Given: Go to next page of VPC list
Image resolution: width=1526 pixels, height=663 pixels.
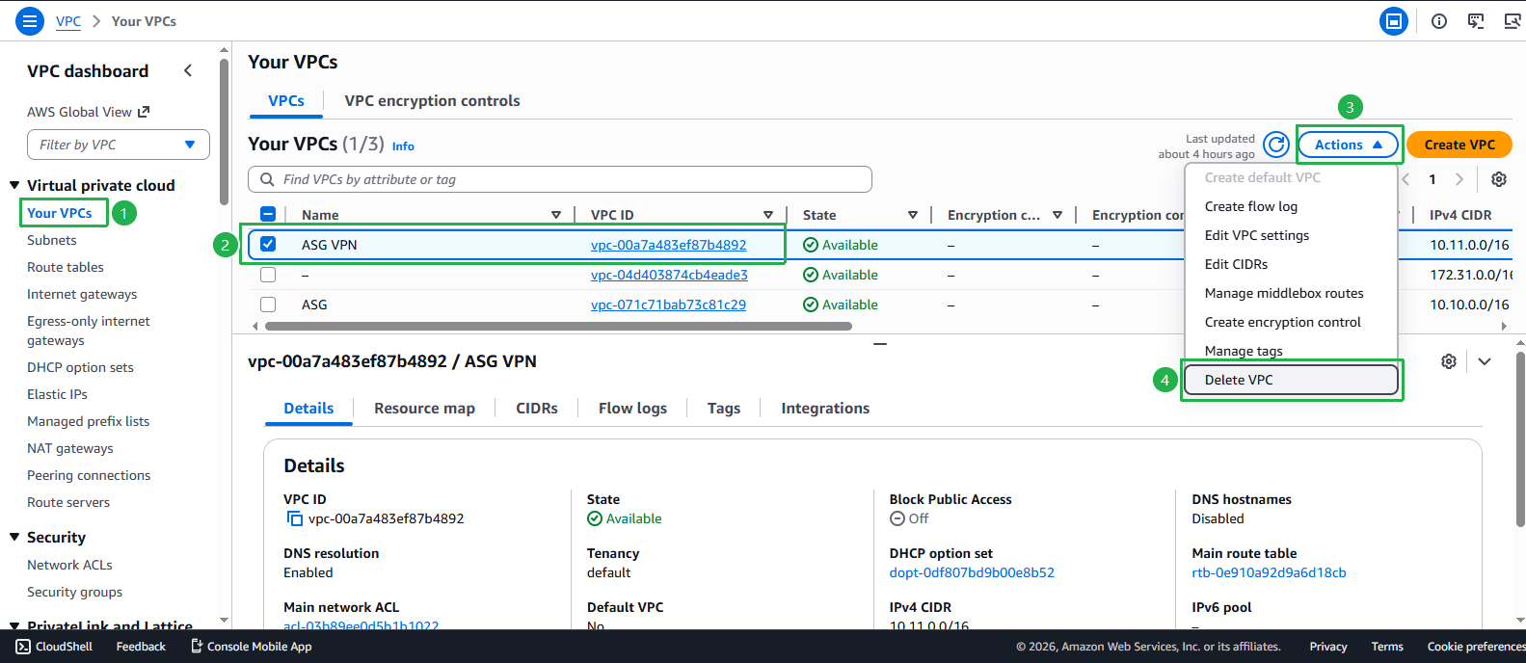Looking at the screenshot, I should pyautogui.click(x=1459, y=179).
